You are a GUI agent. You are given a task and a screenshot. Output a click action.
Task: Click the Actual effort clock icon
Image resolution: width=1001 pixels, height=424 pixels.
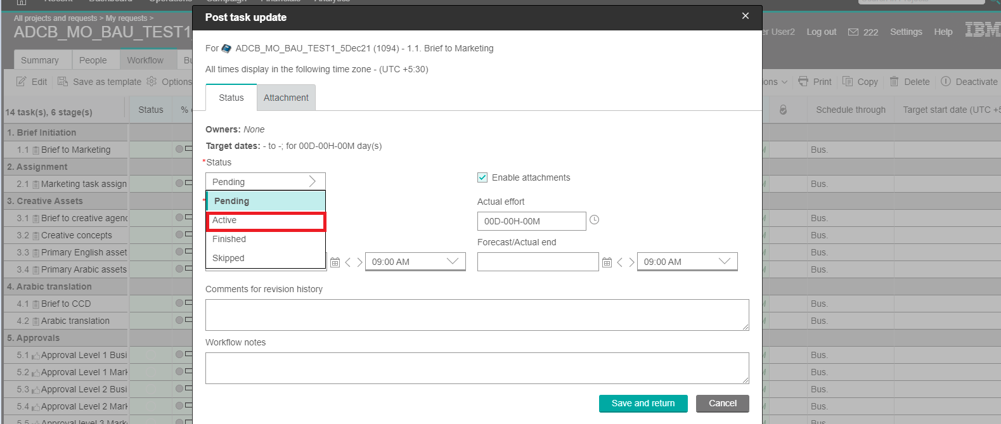pos(594,220)
